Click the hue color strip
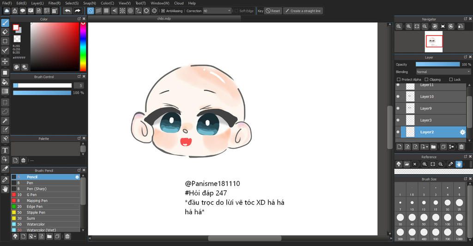Screen dimensions: 473x246 tap(83, 47)
